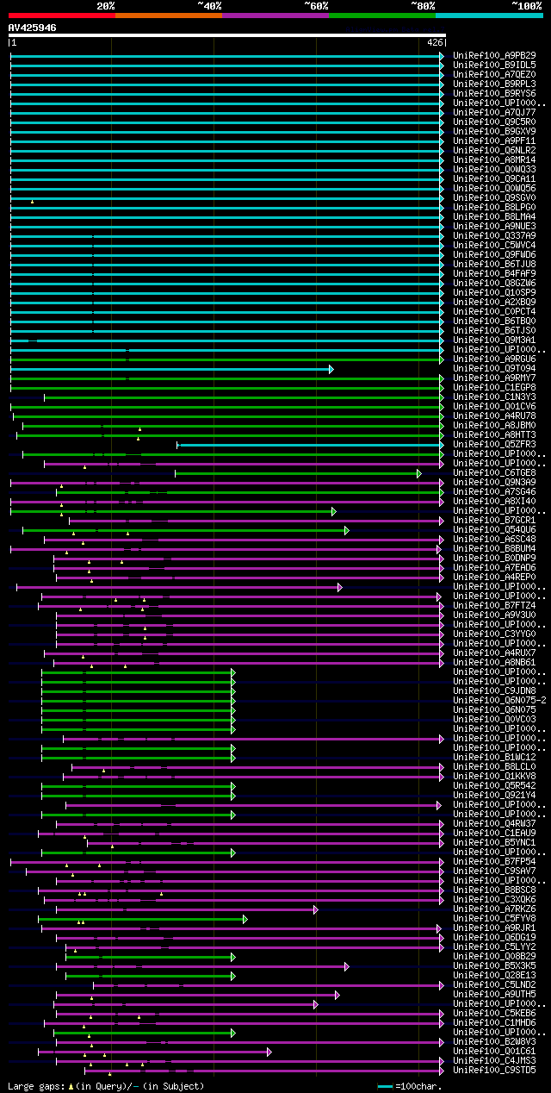Click the label UniRef100_A7SG46
Image resolution: width=551 pixels, height=1093 pixels.
pyautogui.click(x=494, y=492)
